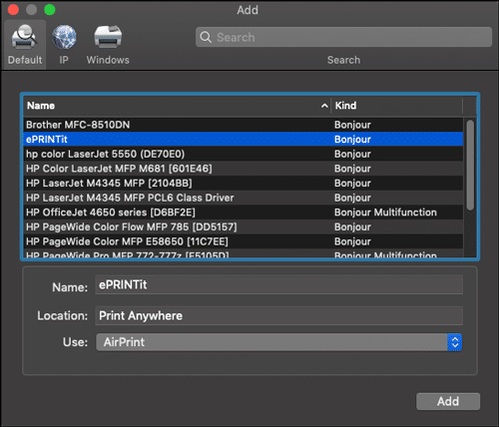Select the ePRINTit printer row
This screenshot has width=499, height=427.
(x=244, y=140)
